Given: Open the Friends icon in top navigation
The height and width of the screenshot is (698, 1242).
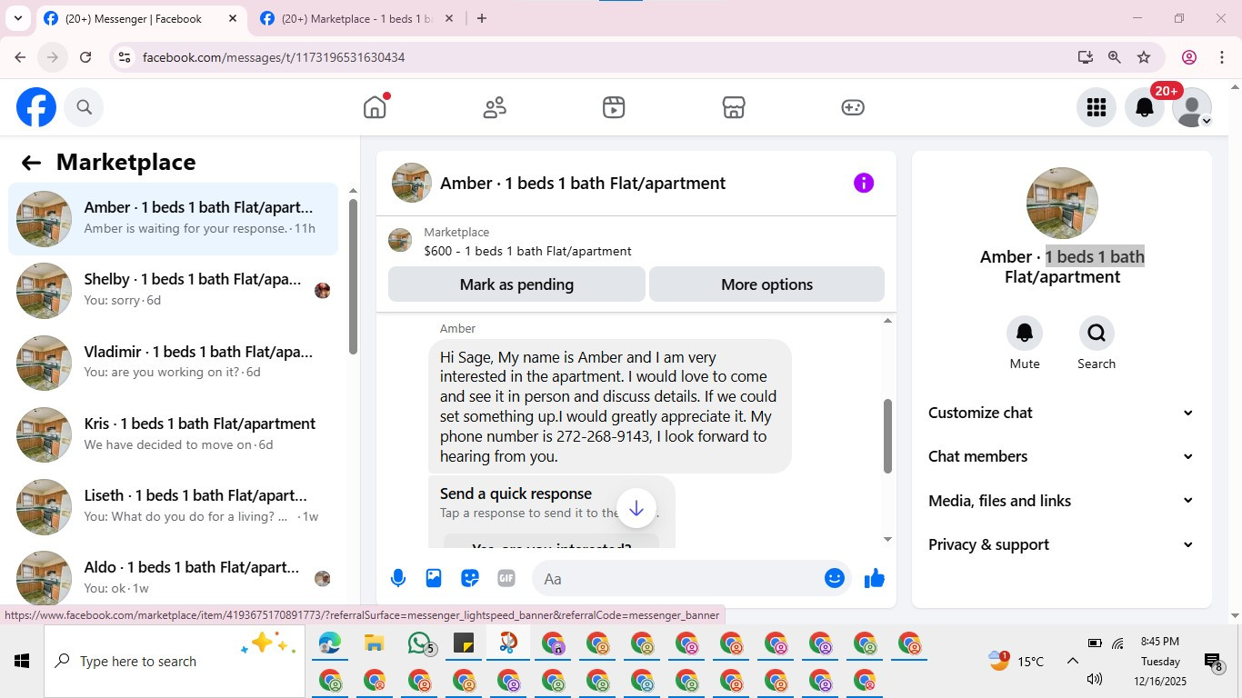Looking at the screenshot, I should pos(495,107).
